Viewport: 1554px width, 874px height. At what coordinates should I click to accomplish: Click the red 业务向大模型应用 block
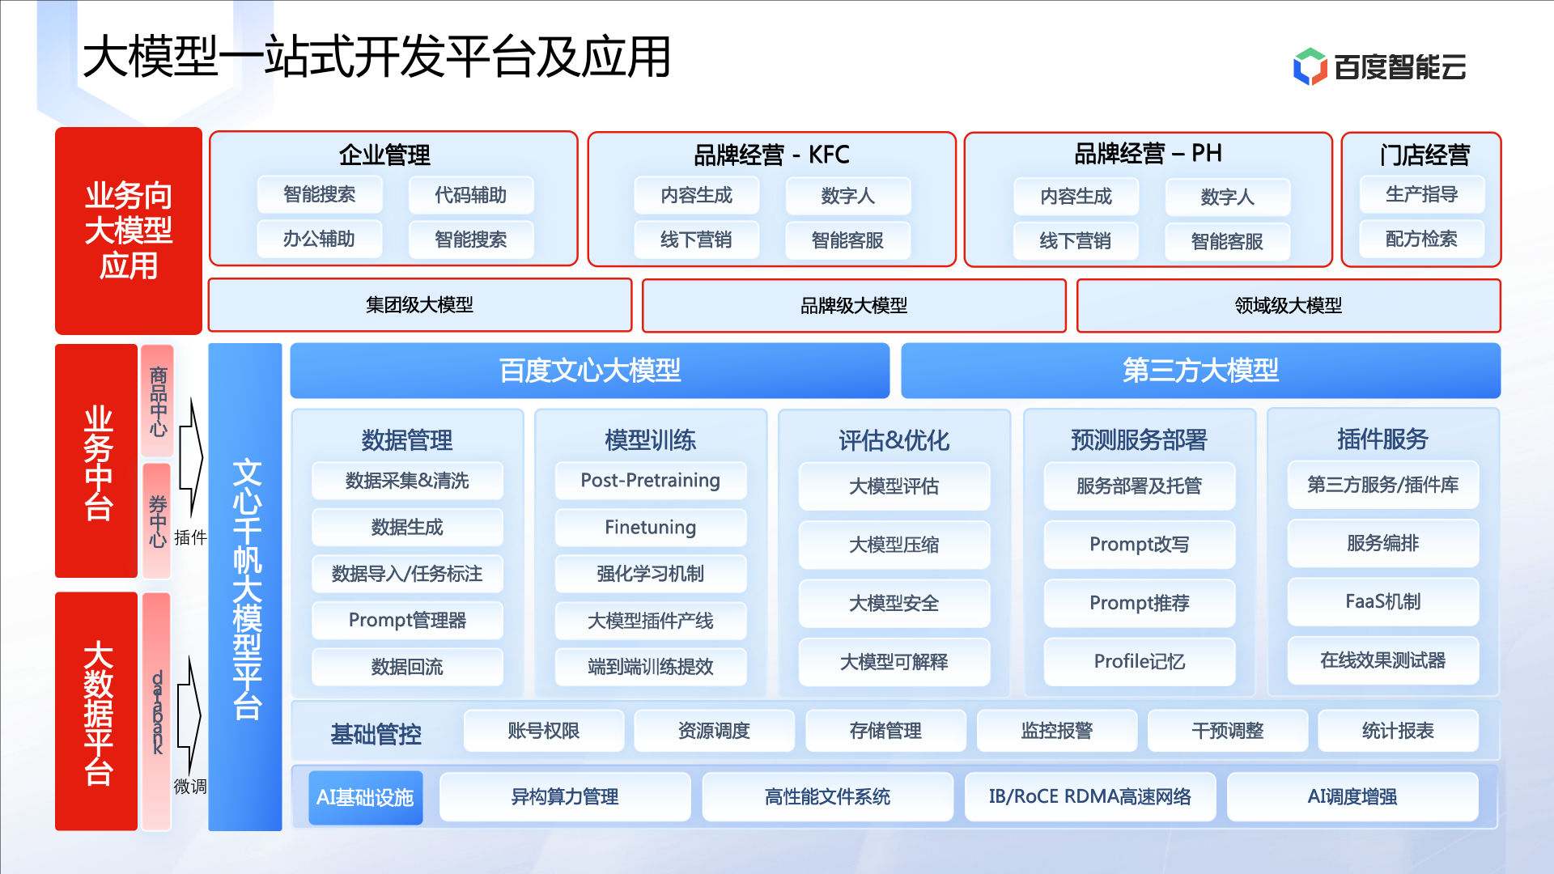click(129, 231)
